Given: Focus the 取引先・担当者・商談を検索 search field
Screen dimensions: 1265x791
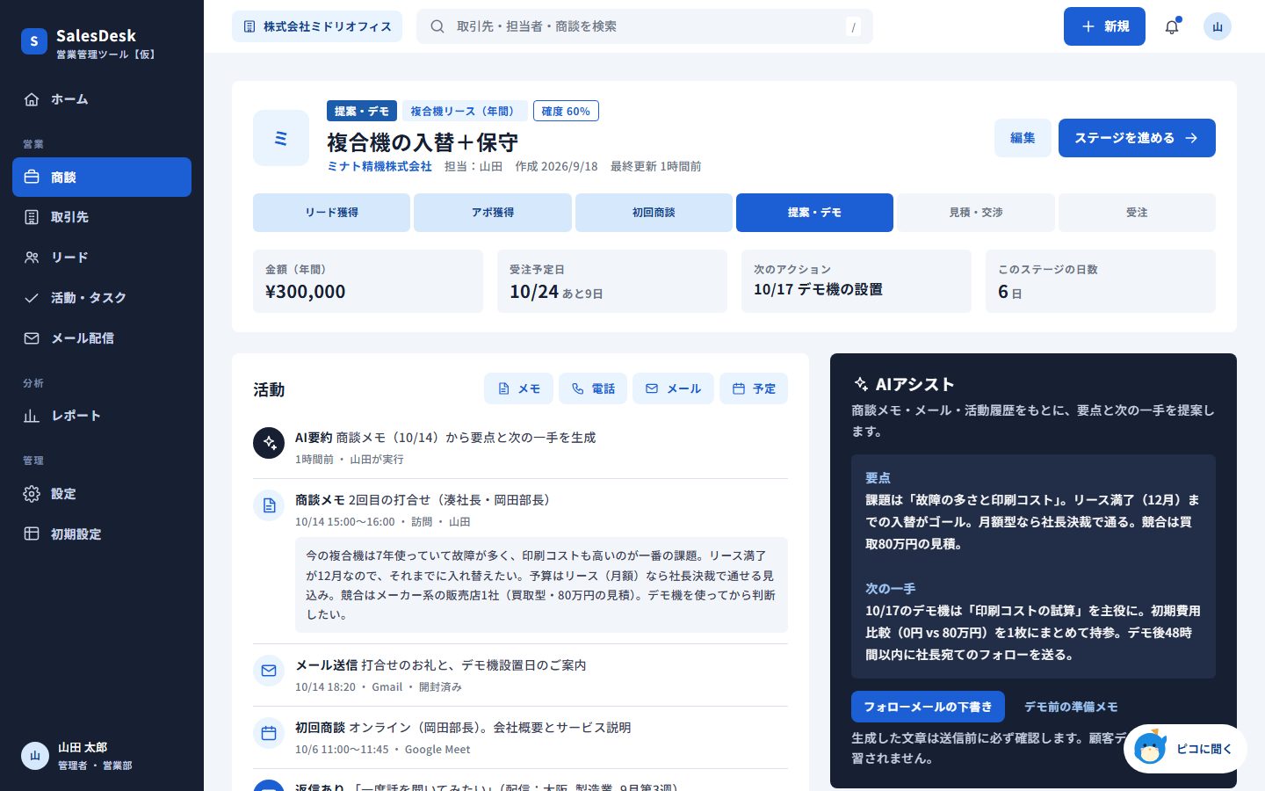Looking at the screenshot, I should coord(645,26).
